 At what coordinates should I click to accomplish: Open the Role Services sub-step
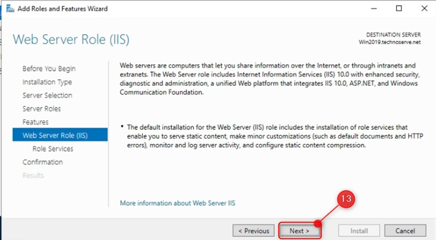(53, 148)
